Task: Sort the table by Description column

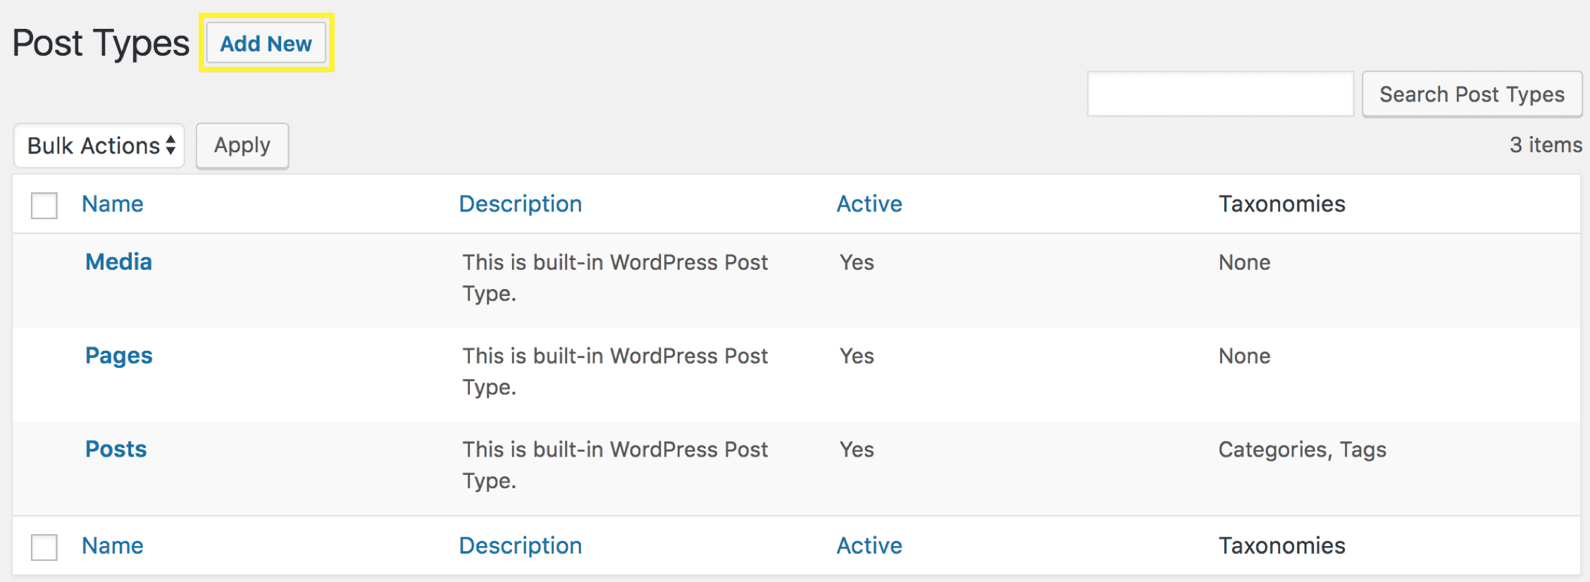Action: [520, 204]
